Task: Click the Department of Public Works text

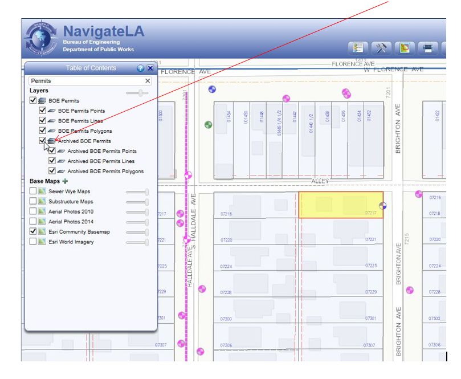Action: pyautogui.click(x=98, y=50)
